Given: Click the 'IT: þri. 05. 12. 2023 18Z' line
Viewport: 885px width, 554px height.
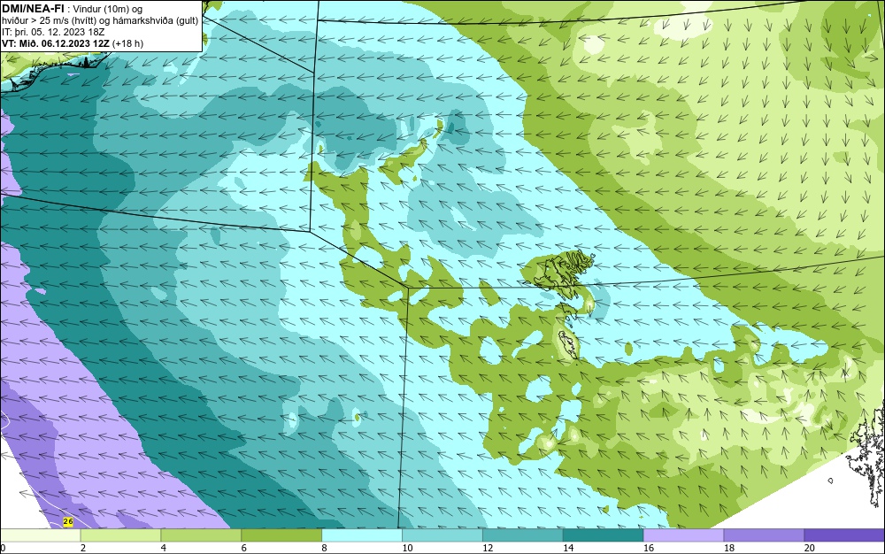Looking at the screenshot, I should [x=53, y=32].
